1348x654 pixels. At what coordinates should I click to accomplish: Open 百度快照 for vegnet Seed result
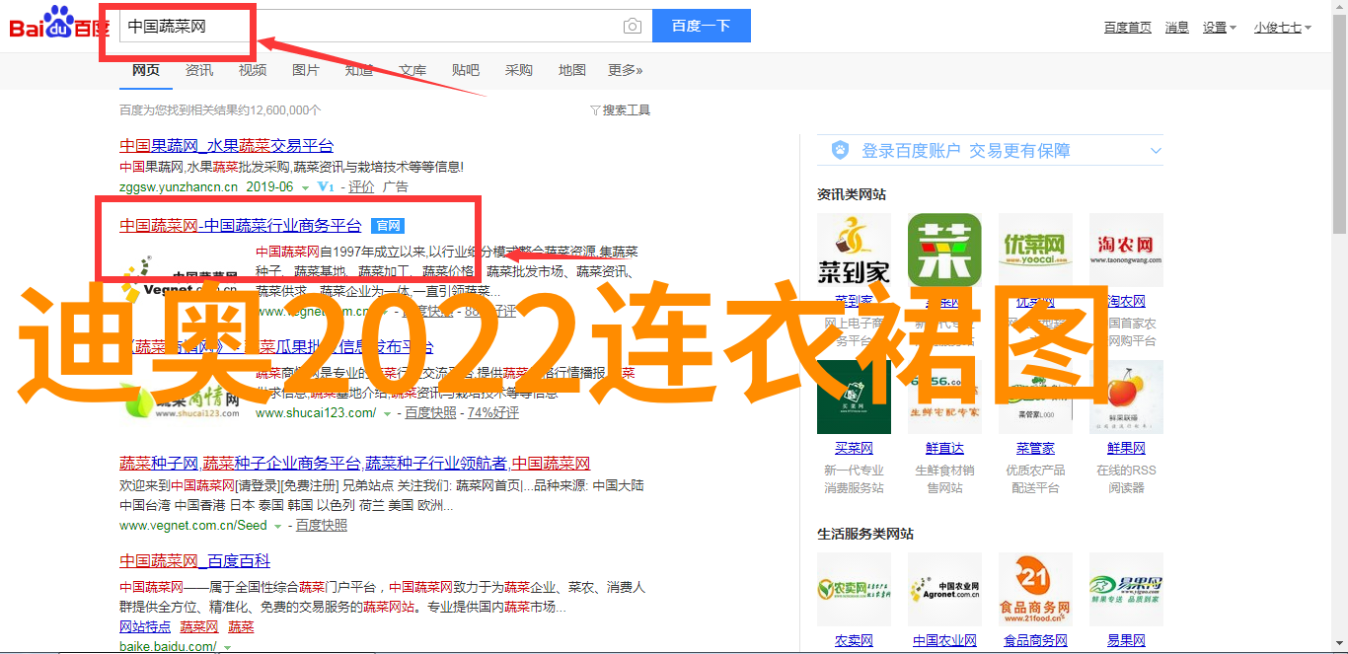[322, 526]
